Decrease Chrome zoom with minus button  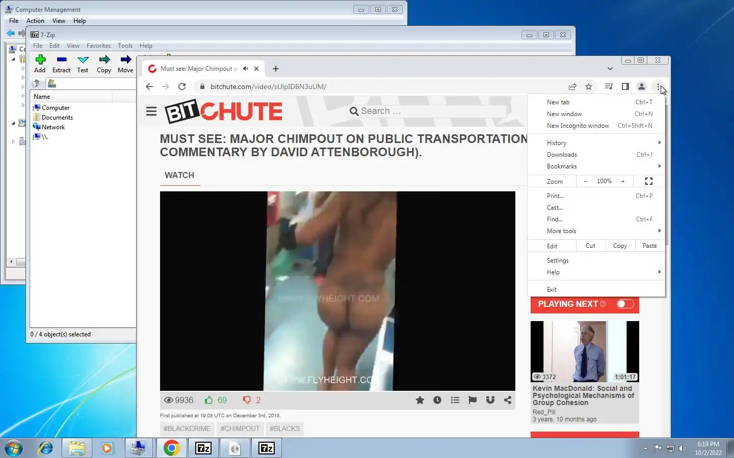click(586, 181)
